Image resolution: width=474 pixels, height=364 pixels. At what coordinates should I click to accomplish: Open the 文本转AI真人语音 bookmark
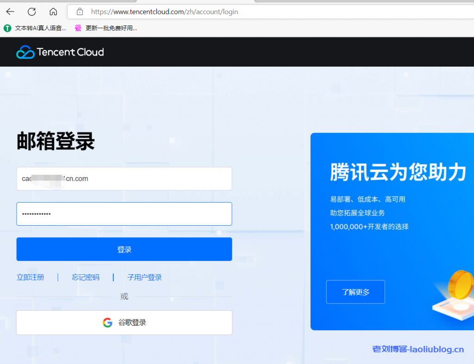point(36,28)
